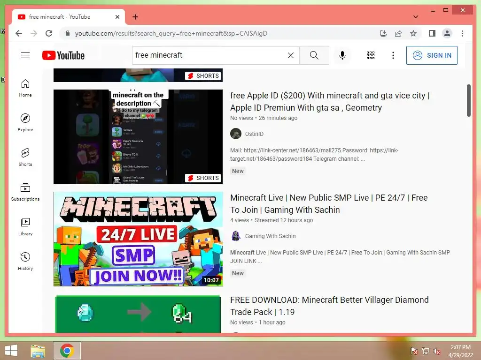Screen dimensions: 481x360
Task: Open the 24/7 LIVE SMP thumbnail
Action: pos(138,239)
